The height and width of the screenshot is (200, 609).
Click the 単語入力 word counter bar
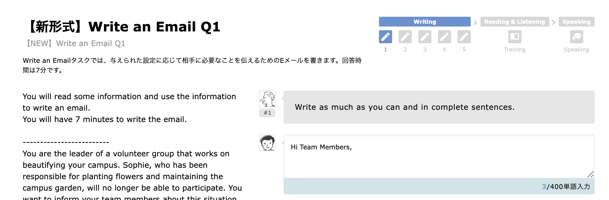point(439,187)
